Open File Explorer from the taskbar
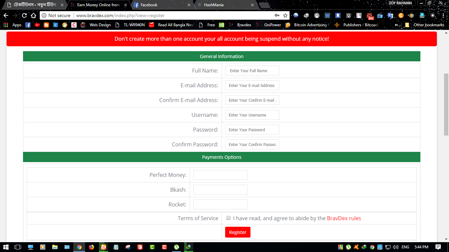 [55, 247]
